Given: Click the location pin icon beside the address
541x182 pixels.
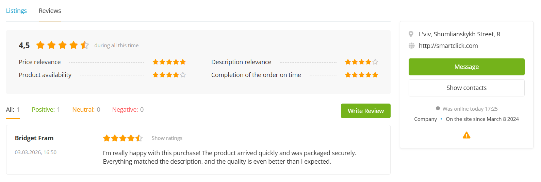Looking at the screenshot, I should (411, 34).
